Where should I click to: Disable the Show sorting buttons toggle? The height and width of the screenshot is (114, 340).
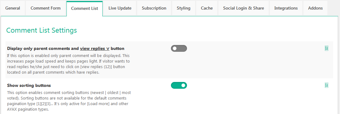(x=179, y=85)
